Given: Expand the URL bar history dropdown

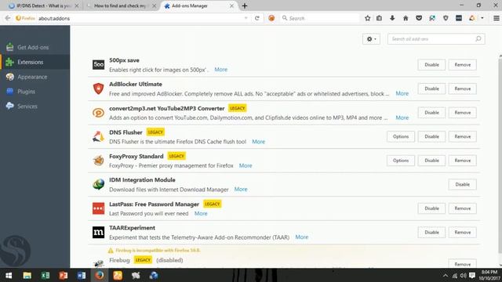Looking at the screenshot, I should [246, 18].
